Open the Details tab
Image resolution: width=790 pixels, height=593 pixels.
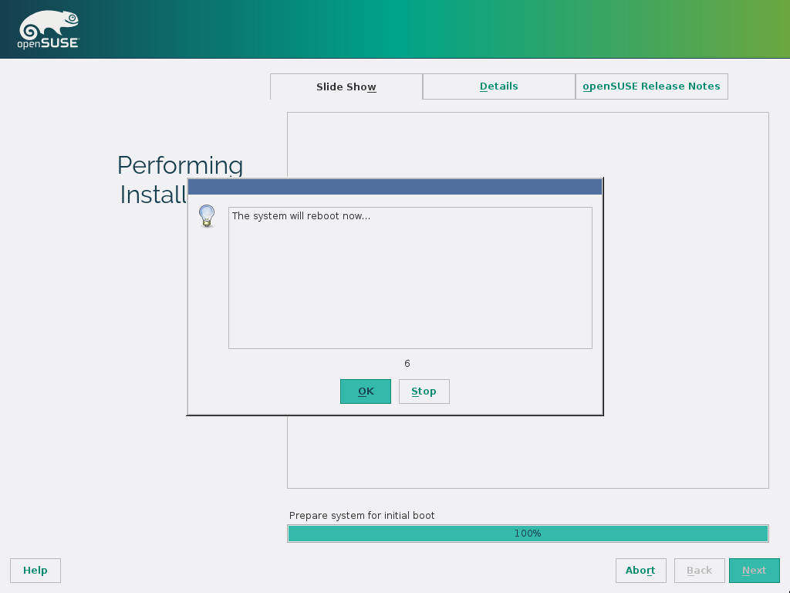498,86
